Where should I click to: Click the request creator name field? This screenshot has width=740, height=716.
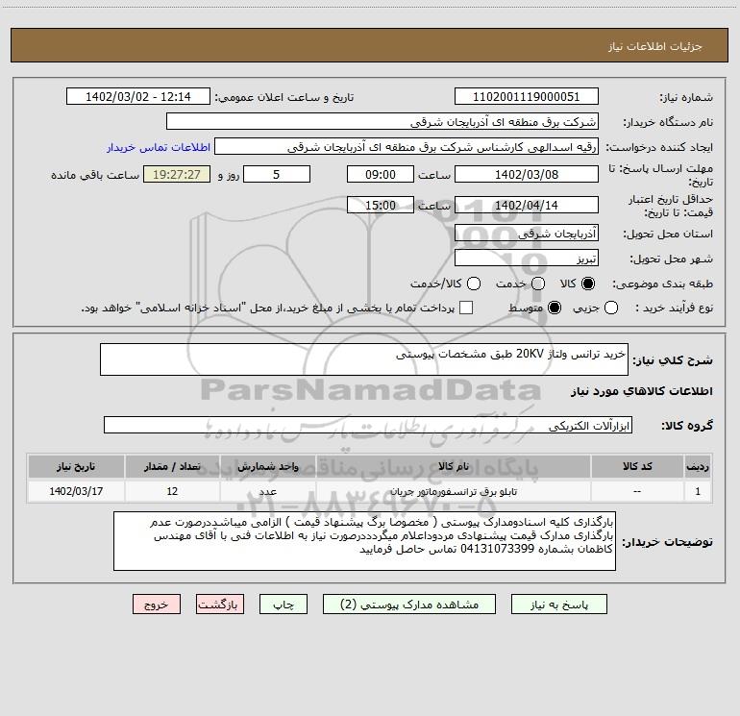[x=407, y=146]
